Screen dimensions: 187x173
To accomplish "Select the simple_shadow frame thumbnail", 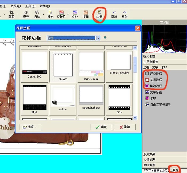I will [x=119, y=67].
